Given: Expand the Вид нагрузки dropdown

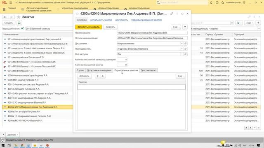Looking at the screenshot, I should (182, 54).
